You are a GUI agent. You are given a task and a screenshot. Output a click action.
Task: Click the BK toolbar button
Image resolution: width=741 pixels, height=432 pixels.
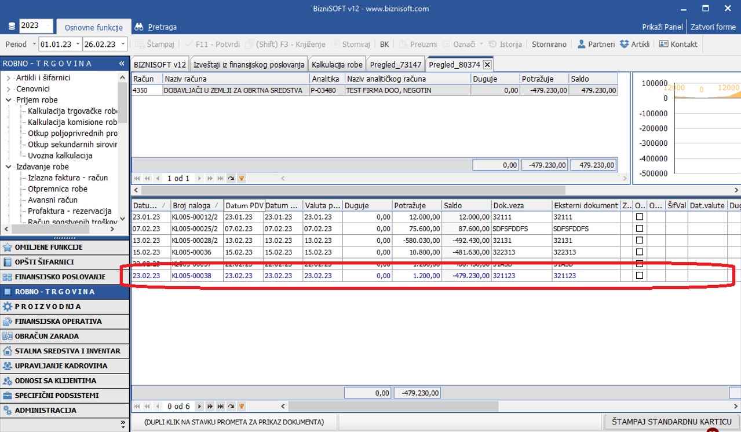pos(385,44)
